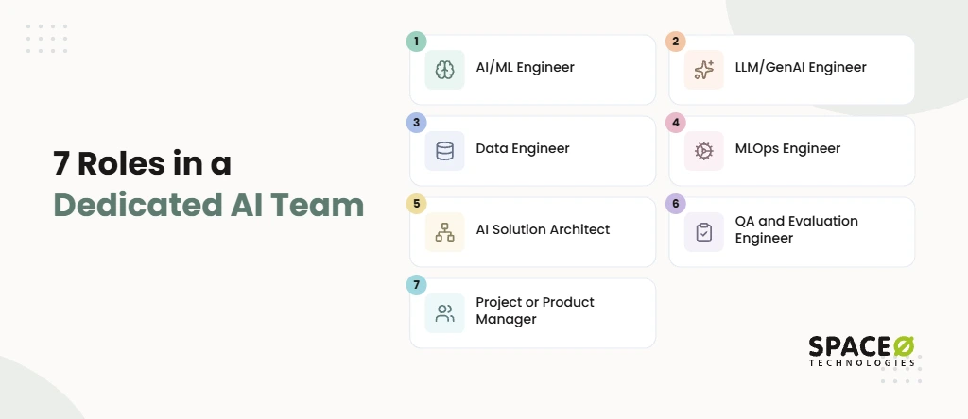This screenshot has width=968, height=419.
Task: Select the "Data Engineer" label
Action: pos(522,148)
